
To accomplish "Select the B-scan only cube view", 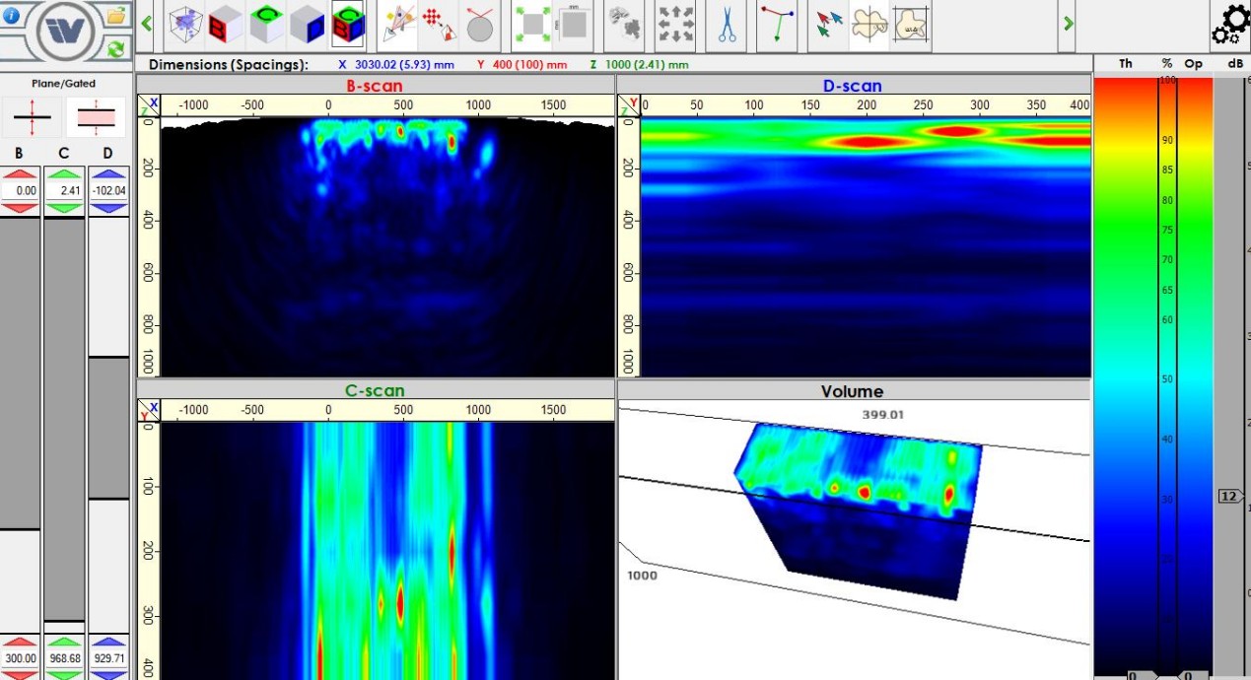I will click(226, 24).
